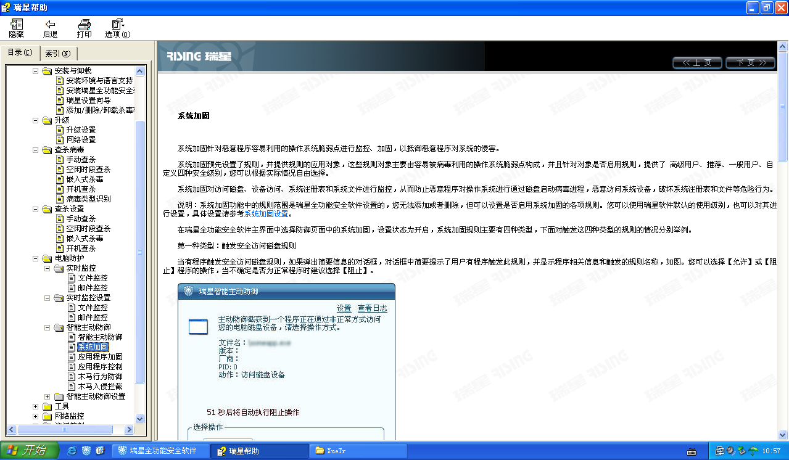789x460 pixels.
Task: Switch to 瑞星全功能安全软件 taskbar window
Action: tap(162, 451)
